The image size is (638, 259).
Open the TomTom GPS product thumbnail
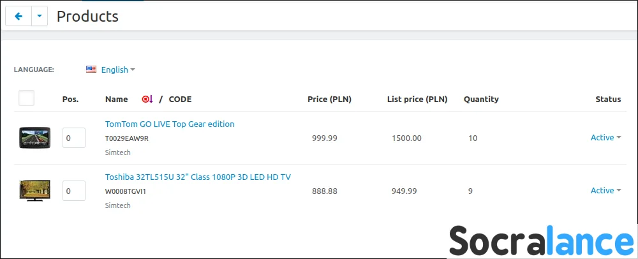coord(35,137)
